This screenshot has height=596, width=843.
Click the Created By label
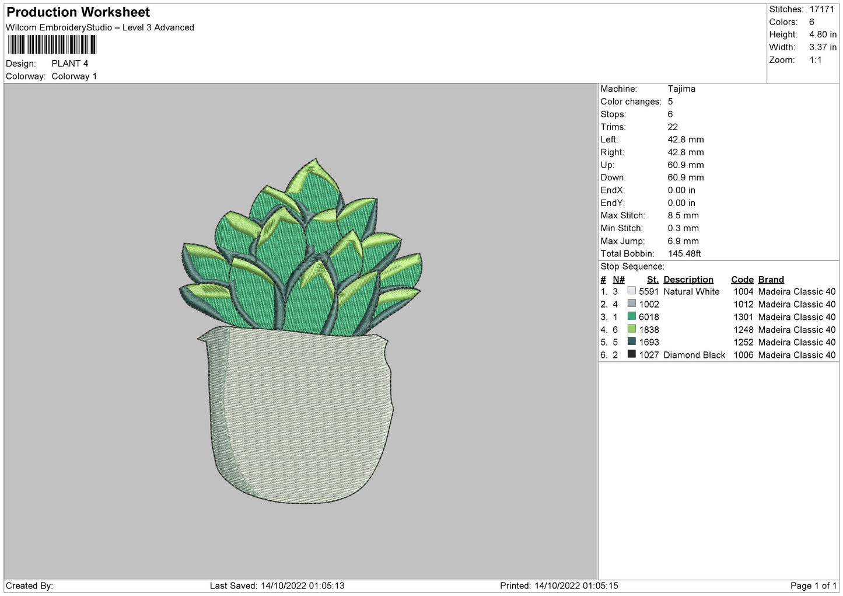pos(29,585)
